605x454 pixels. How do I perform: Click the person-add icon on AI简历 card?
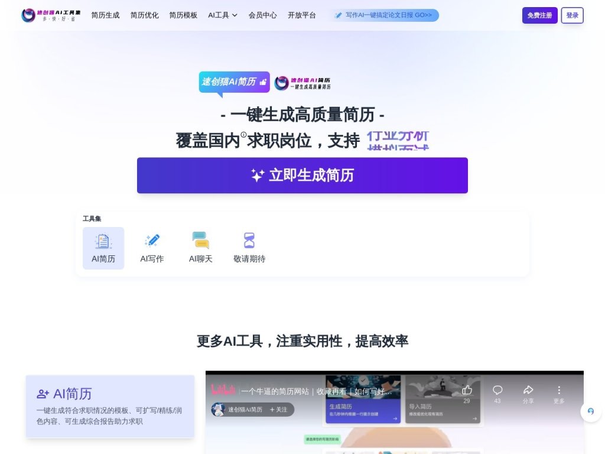tap(43, 394)
